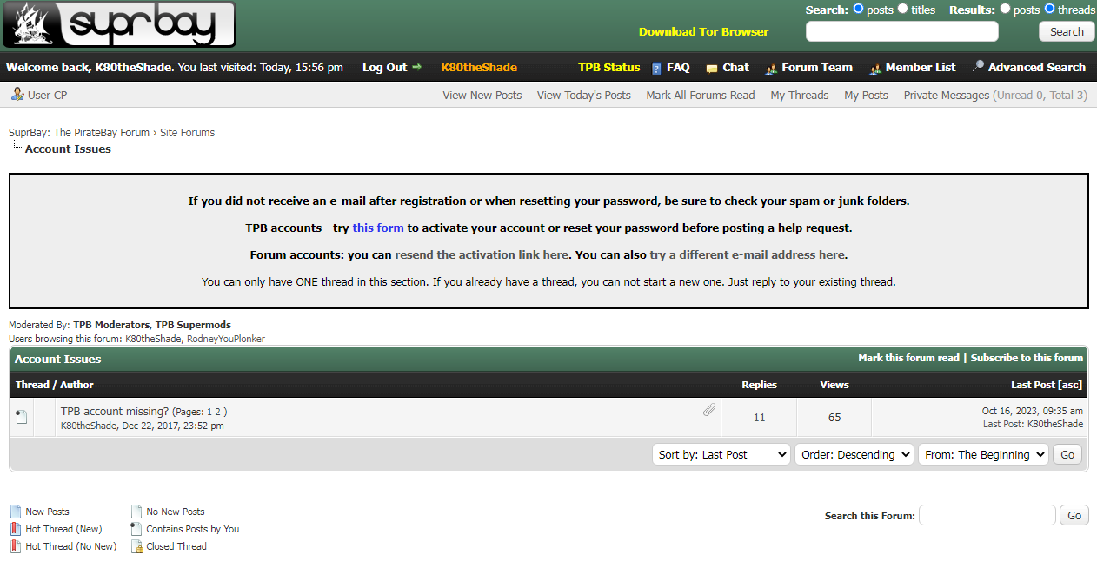The width and height of the screenshot is (1097, 568).
Task: Expand the 'Order: Descending' dropdown
Action: click(854, 454)
